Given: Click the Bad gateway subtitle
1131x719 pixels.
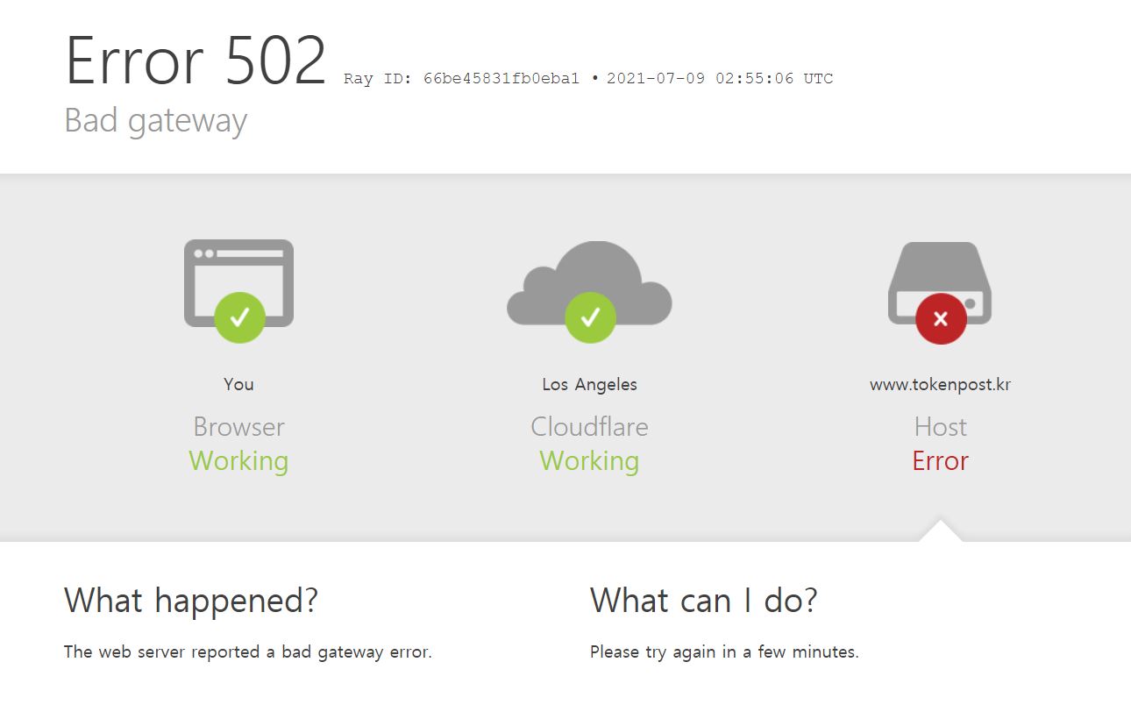Looking at the screenshot, I should click(x=156, y=121).
